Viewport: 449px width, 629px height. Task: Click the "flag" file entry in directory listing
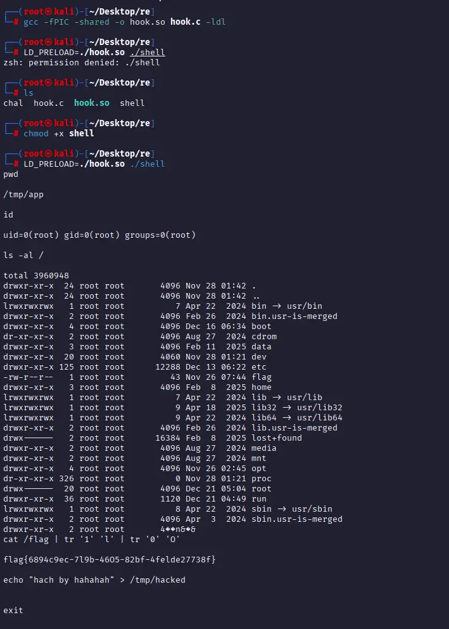coord(261,377)
